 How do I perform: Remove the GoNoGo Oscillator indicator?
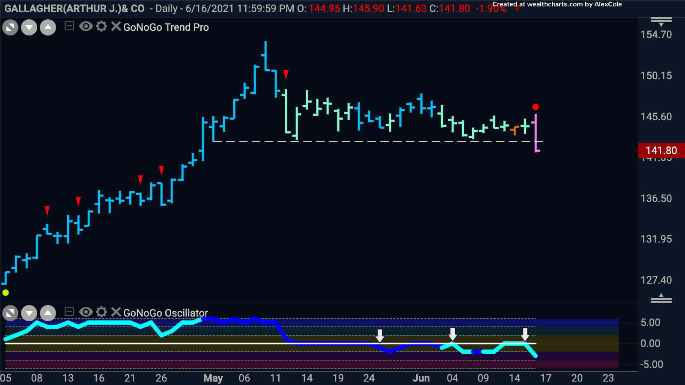point(116,312)
